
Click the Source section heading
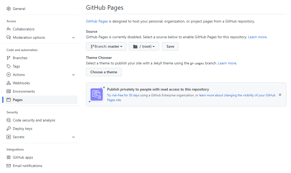coord(91,31)
